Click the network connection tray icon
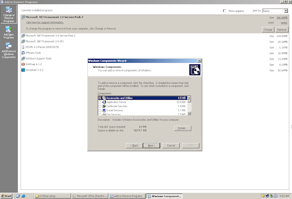292x199 pixels. tap(267, 196)
